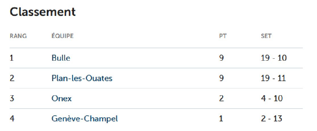
Task: Click rank 4 in the table
Action: pos(12,119)
